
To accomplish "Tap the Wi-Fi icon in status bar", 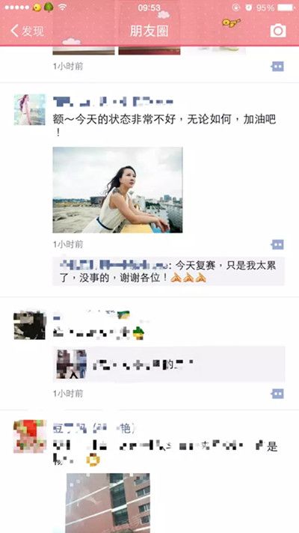I will pos(62,7).
